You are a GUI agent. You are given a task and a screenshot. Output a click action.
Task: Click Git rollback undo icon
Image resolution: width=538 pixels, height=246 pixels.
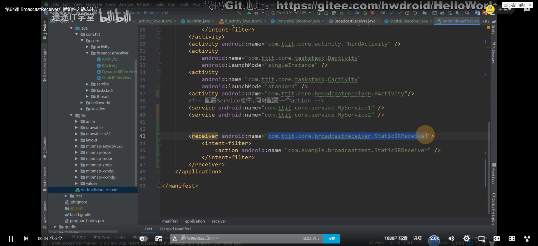point(415,13)
